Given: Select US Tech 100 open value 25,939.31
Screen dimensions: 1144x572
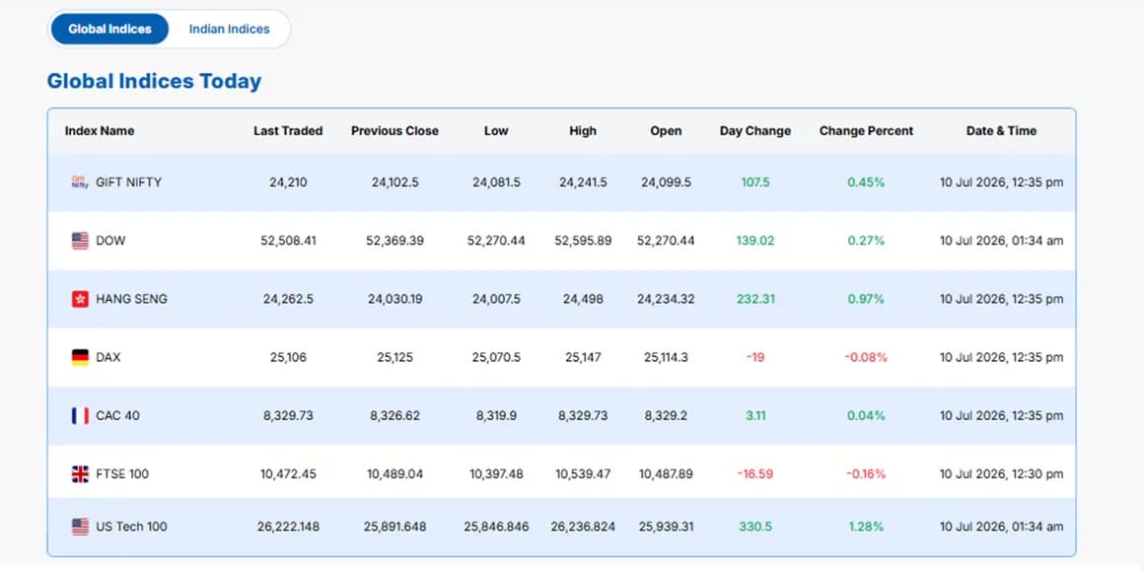Looking at the screenshot, I should point(666,526).
